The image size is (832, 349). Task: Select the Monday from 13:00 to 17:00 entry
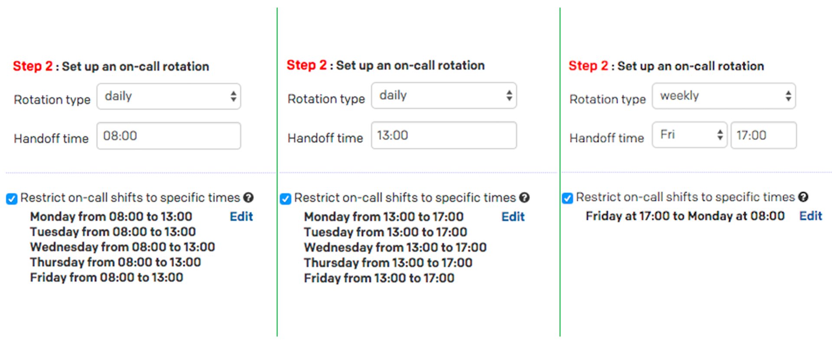click(384, 217)
